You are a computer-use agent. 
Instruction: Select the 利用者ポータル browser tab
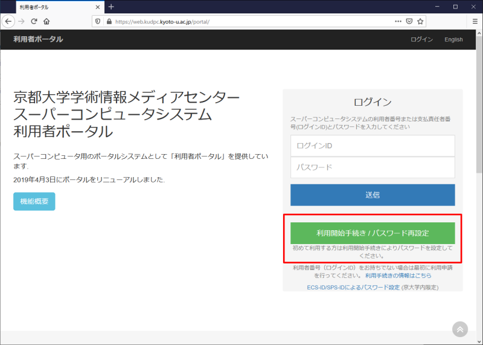click(x=60, y=7)
